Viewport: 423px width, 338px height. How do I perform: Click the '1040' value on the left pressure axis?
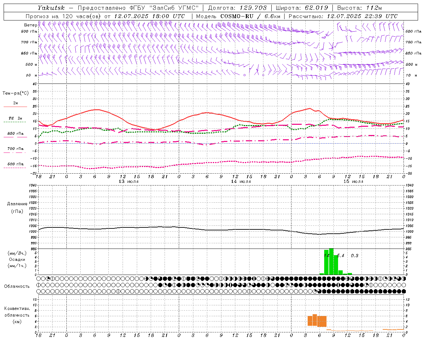click(x=33, y=185)
